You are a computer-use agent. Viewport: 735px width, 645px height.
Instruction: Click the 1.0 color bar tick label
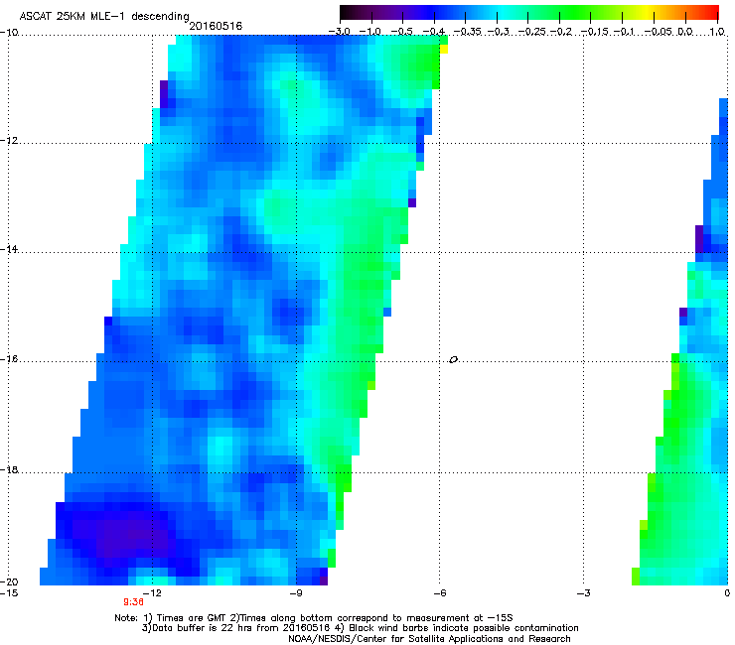(717, 32)
